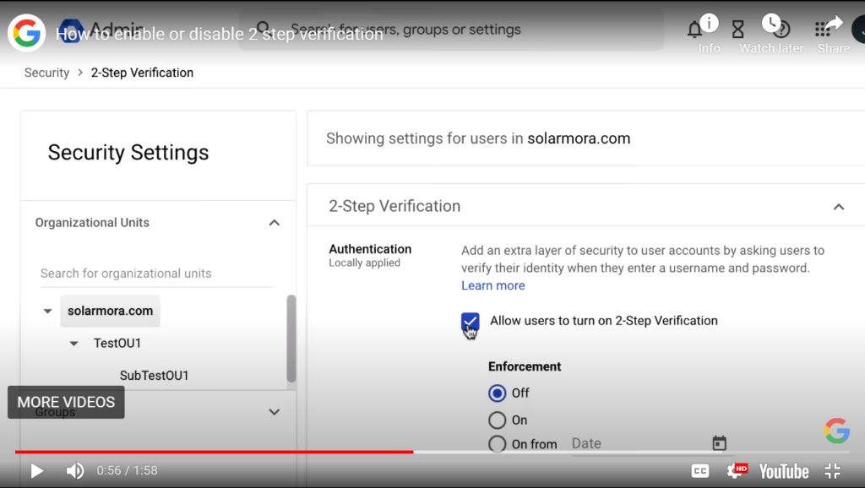Screen dimensions: 865x488
Task: Open the Learn more link
Action: click(492, 285)
